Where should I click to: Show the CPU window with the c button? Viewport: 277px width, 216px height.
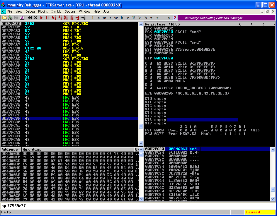click(128, 18)
